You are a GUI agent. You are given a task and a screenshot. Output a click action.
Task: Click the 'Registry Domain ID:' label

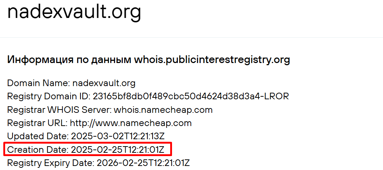(49, 96)
